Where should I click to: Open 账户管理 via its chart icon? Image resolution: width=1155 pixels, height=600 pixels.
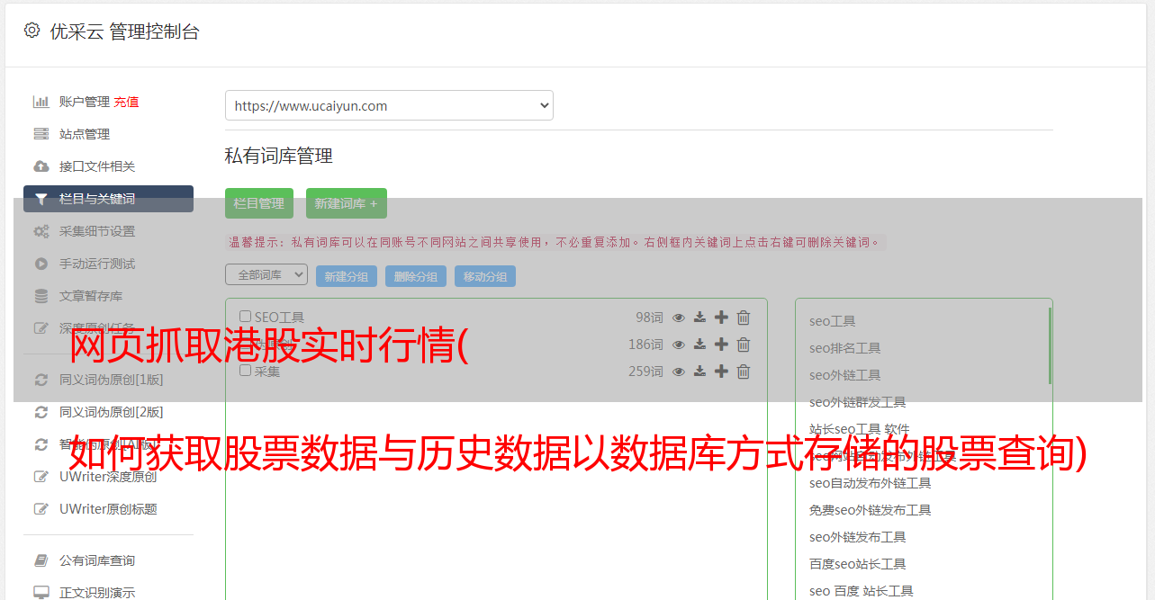click(x=41, y=102)
